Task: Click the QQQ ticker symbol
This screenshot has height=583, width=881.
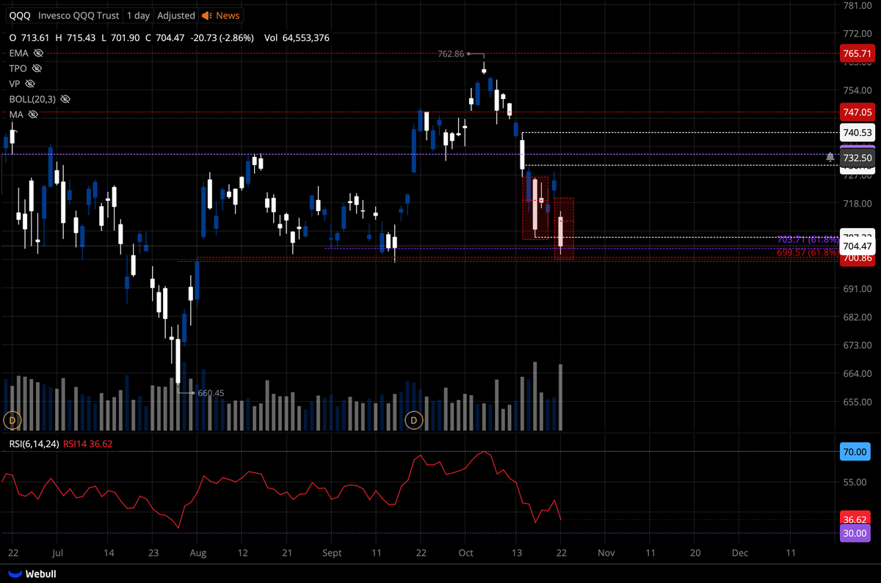Action: coord(19,15)
